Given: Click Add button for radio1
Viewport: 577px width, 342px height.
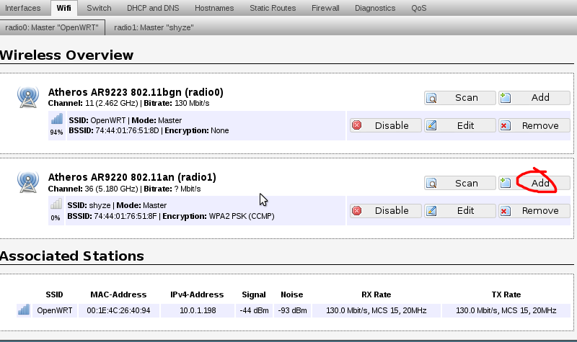Looking at the screenshot, I should click(534, 183).
